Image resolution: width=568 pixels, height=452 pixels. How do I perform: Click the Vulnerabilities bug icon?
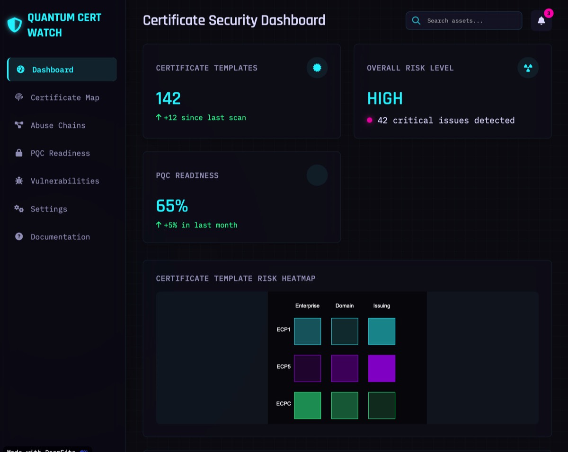[19, 181]
